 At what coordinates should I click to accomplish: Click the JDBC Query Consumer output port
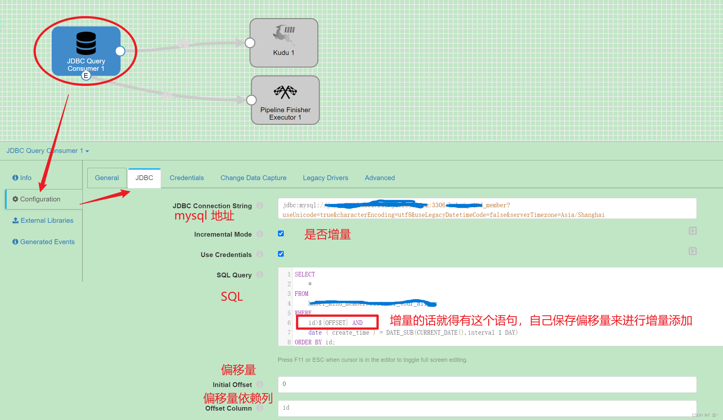[x=120, y=51]
